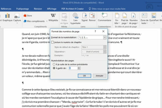
Task: Switch to the Révision tab
Action: tap(38, 9)
